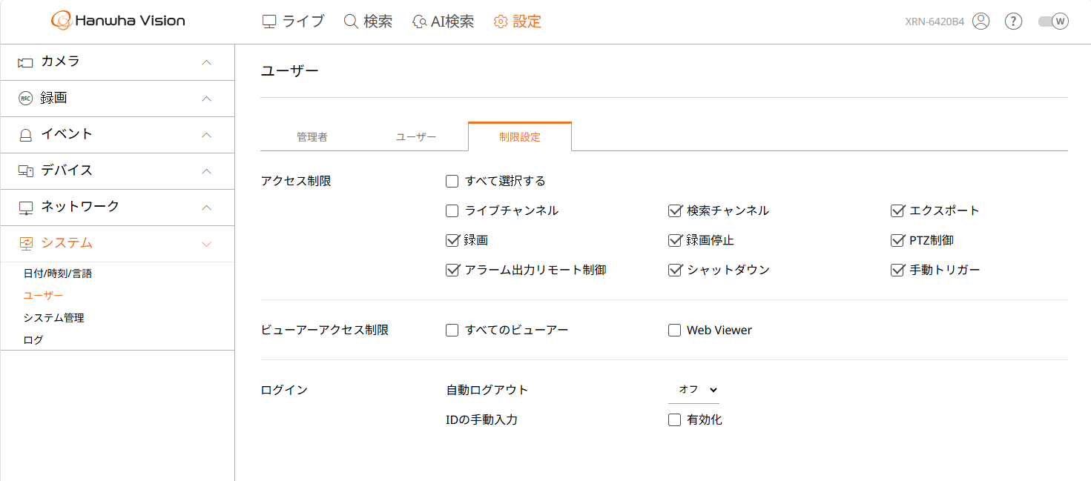Expand the ネットワーク menu chevron
Image resolution: width=1091 pixels, height=481 pixels.
(x=207, y=208)
